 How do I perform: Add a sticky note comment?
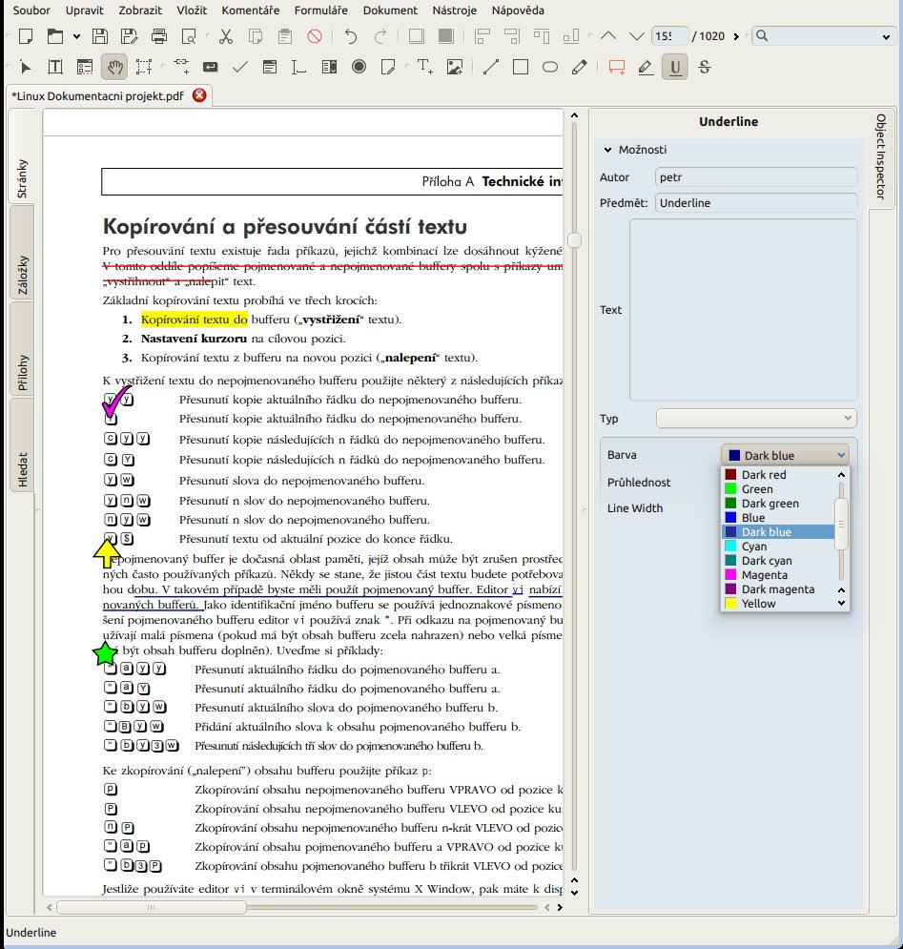(617, 67)
